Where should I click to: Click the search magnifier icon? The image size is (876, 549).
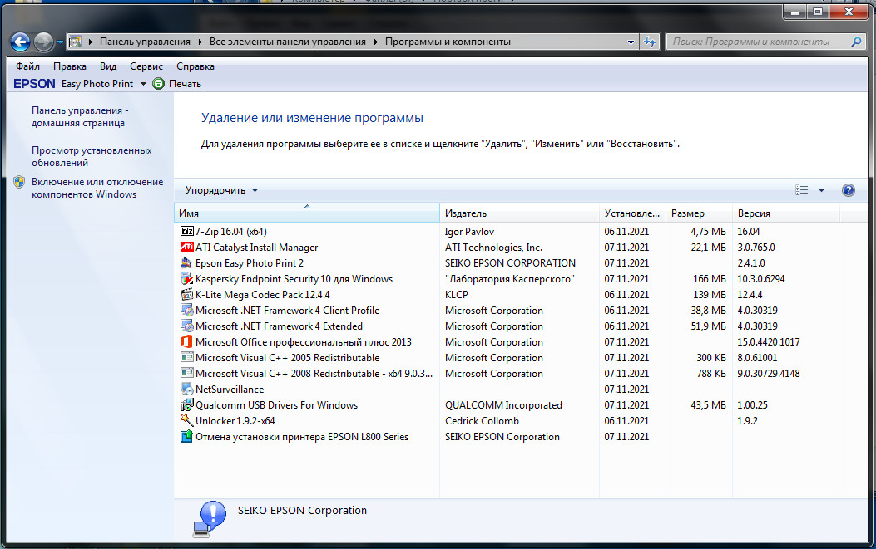pyautogui.click(x=856, y=42)
